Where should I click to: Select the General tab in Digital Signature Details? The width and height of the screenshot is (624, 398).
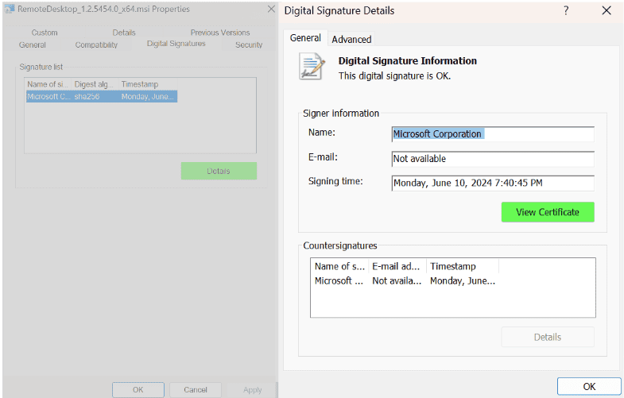click(x=305, y=38)
